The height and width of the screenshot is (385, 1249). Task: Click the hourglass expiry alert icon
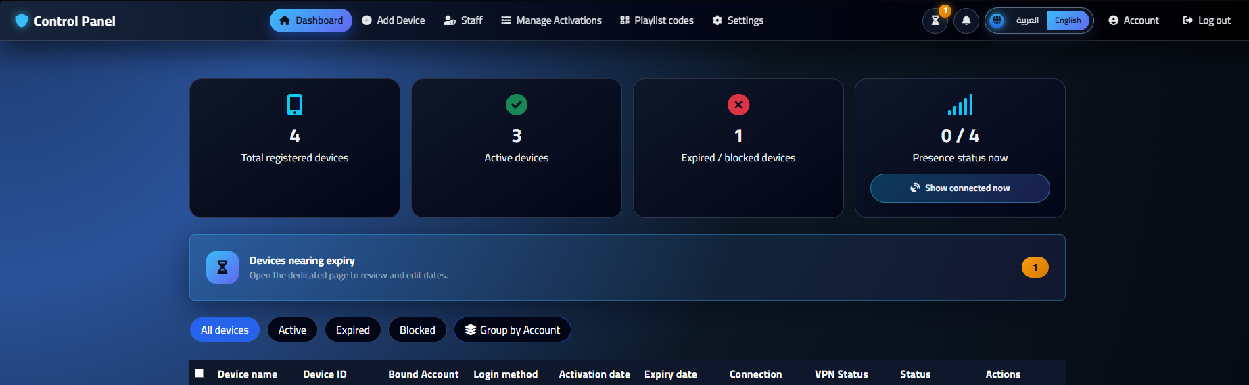935,20
